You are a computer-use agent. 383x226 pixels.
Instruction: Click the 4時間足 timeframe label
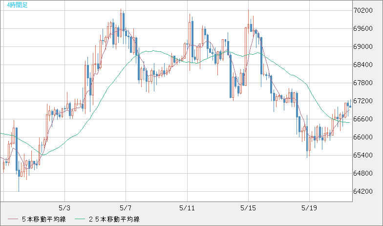pyautogui.click(x=17, y=5)
